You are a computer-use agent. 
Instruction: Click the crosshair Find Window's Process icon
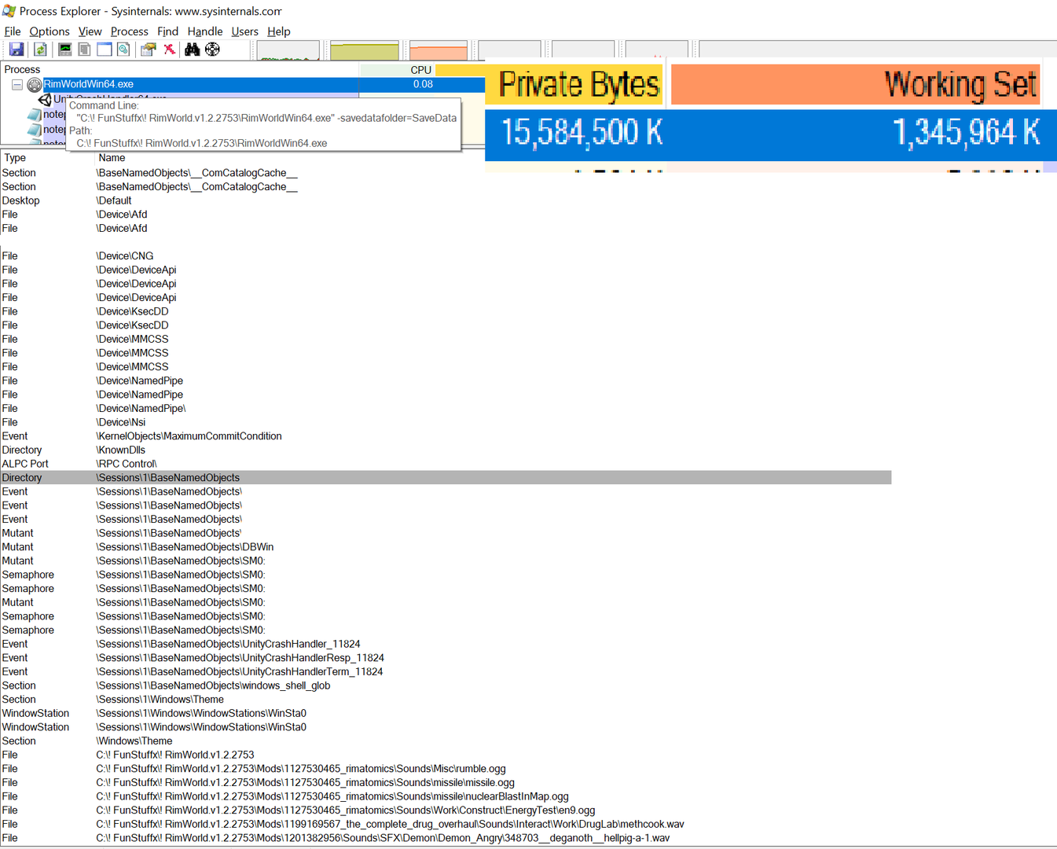point(212,50)
